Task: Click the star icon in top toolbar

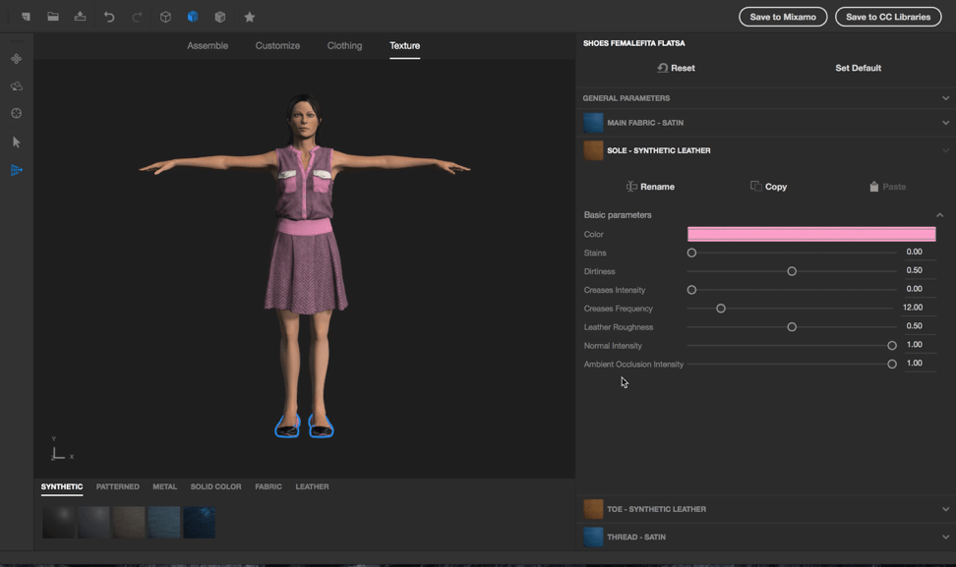Action: 250,17
